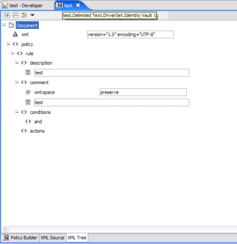237x244 pixels.
Task: Select the actions tree item
Action: coord(37,131)
